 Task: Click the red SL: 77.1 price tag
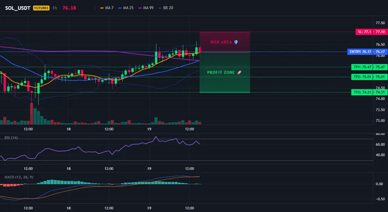click(371, 32)
